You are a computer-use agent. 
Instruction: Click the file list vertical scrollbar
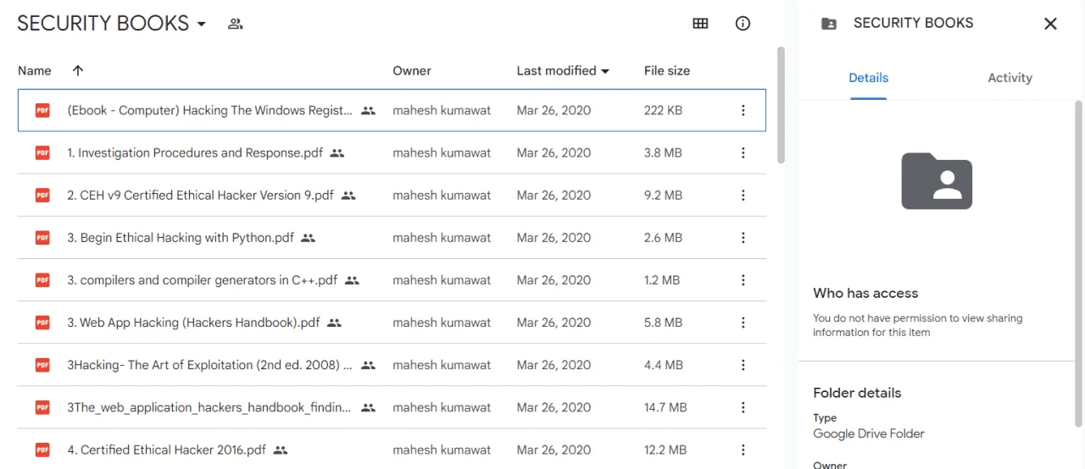tap(781, 105)
